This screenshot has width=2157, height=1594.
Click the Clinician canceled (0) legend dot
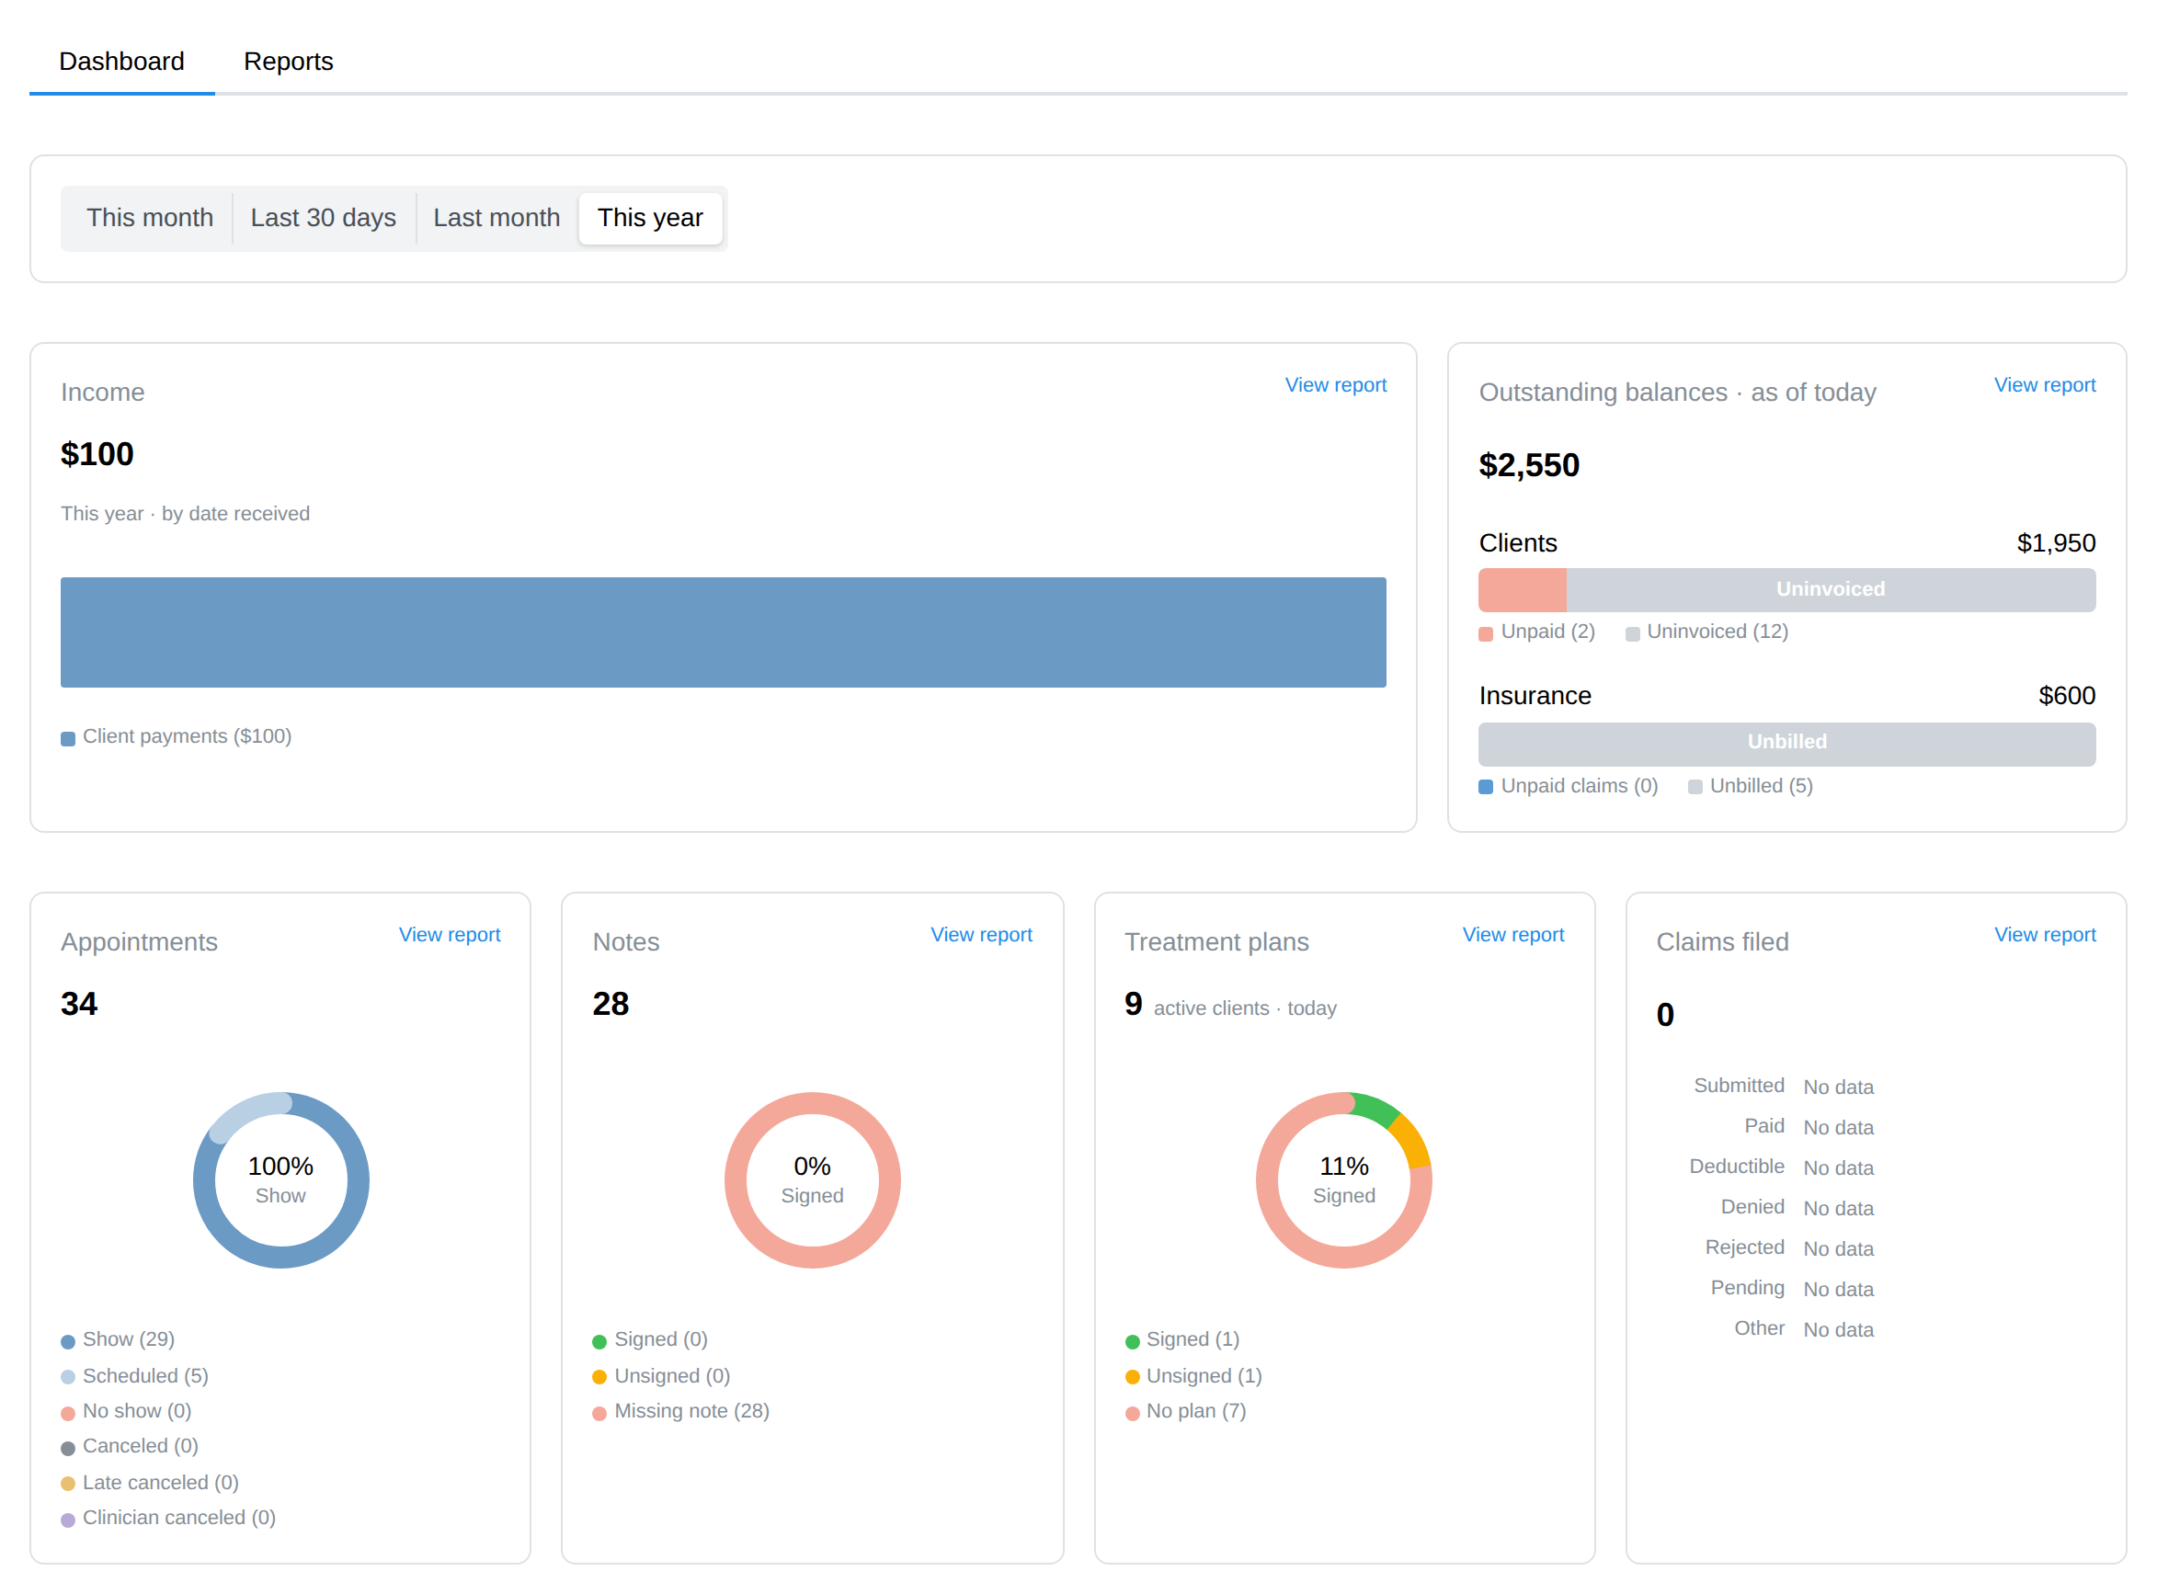tap(67, 1520)
